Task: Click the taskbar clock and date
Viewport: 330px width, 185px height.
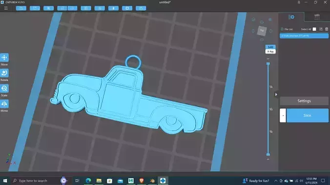Action: [311, 181]
